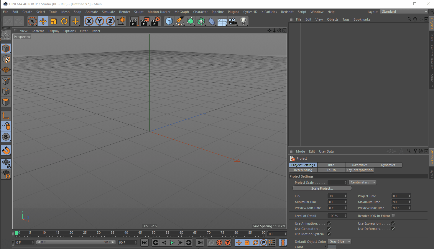Toggle Autokeying button
Screen dimensions: 434x249
[219, 243]
